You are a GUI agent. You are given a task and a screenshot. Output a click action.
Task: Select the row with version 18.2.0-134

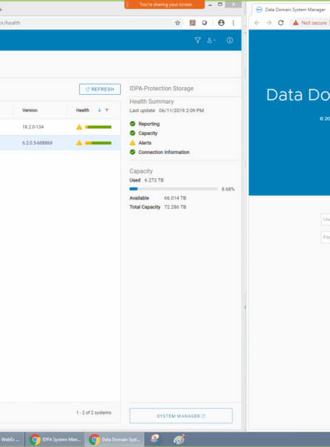[60, 127]
